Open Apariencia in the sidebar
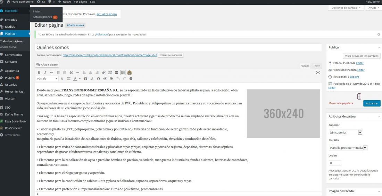This screenshot has width=382, height=196. tap(12, 71)
